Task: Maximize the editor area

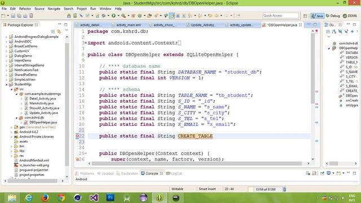Action: [315, 25]
